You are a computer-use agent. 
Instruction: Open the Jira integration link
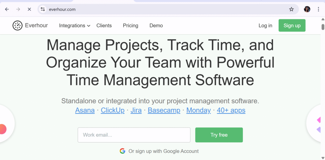tap(136, 110)
